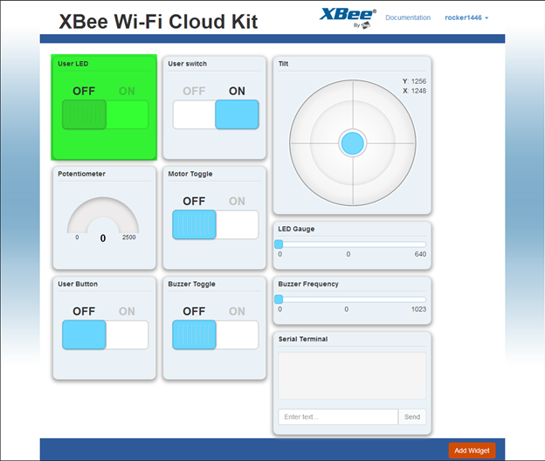The image size is (545, 461).
Task: Click the '2500' Potentiometer maximum label
Action: point(129,237)
